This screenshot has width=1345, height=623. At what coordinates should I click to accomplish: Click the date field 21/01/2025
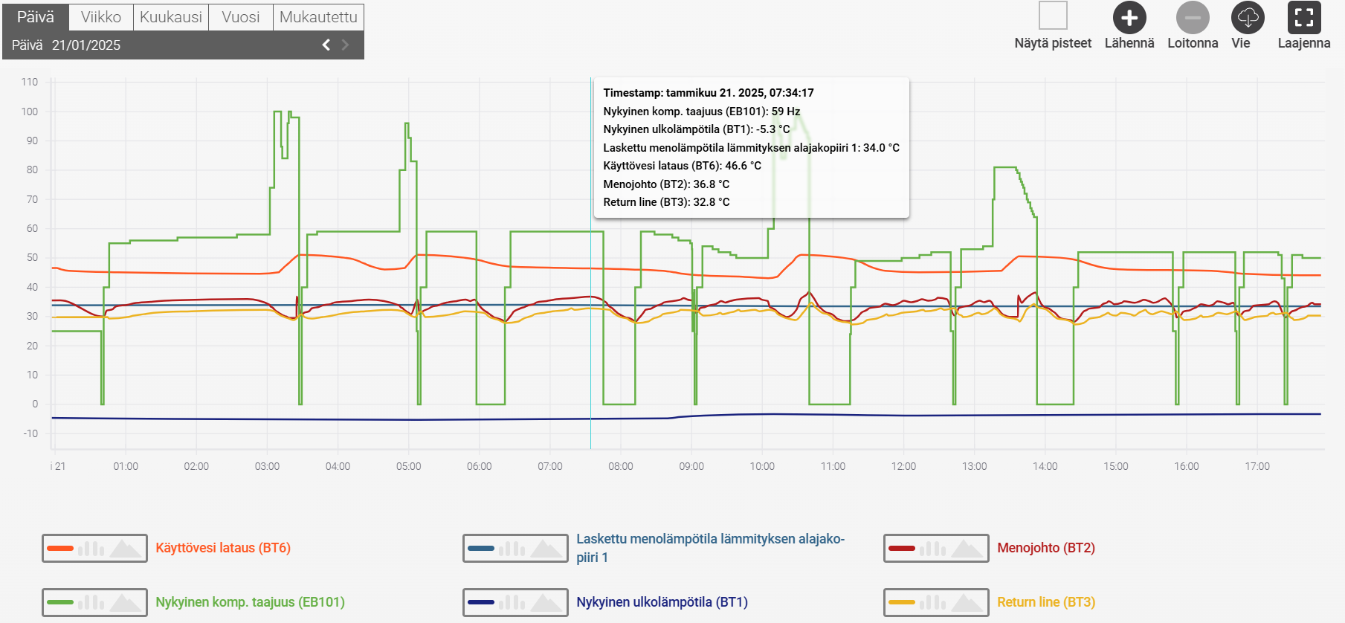coord(86,45)
